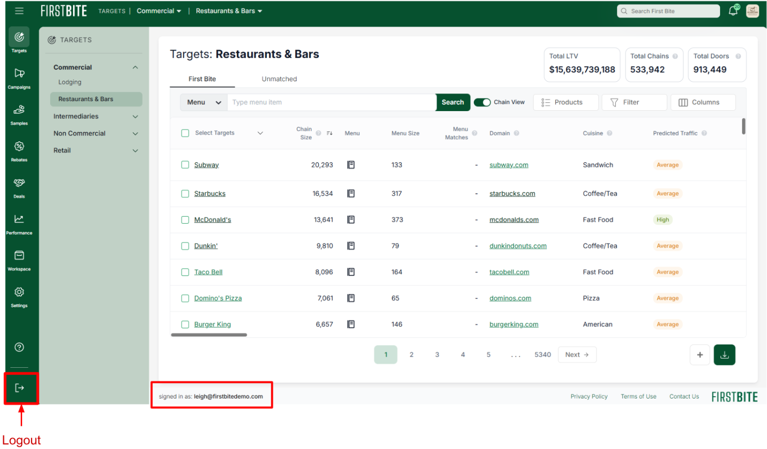Viewport: 767px width, 449px height.
Task: Open the Select Targets dropdown chevron
Action: click(260, 133)
